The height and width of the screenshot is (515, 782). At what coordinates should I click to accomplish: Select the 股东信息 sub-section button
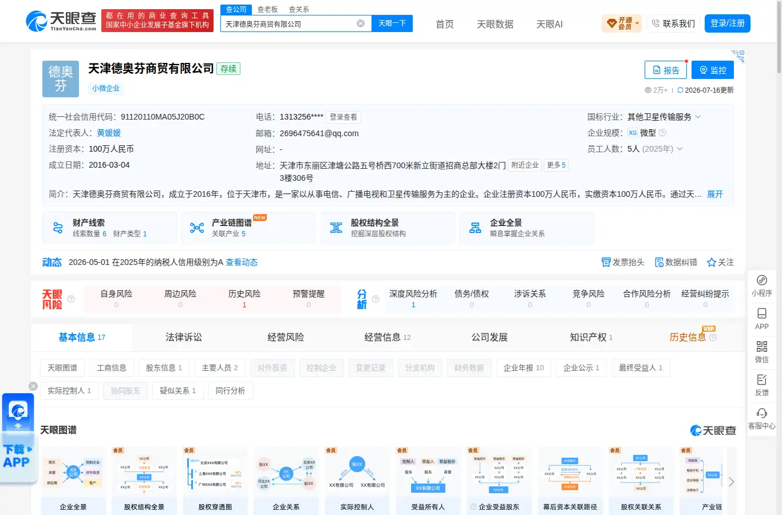coord(164,368)
